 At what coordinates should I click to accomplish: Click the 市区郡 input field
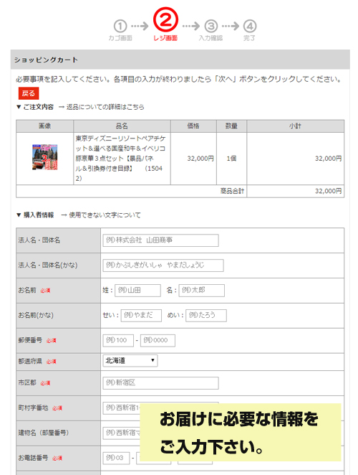pyautogui.click(x=160, y=383)
